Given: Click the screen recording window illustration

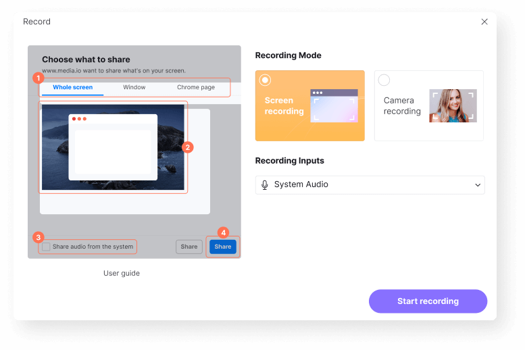Looking at the screenshot, I should (334, 105).
